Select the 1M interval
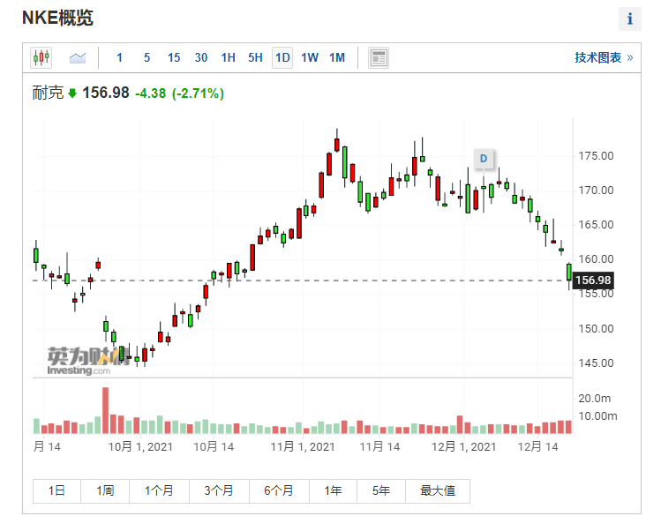 337,57
